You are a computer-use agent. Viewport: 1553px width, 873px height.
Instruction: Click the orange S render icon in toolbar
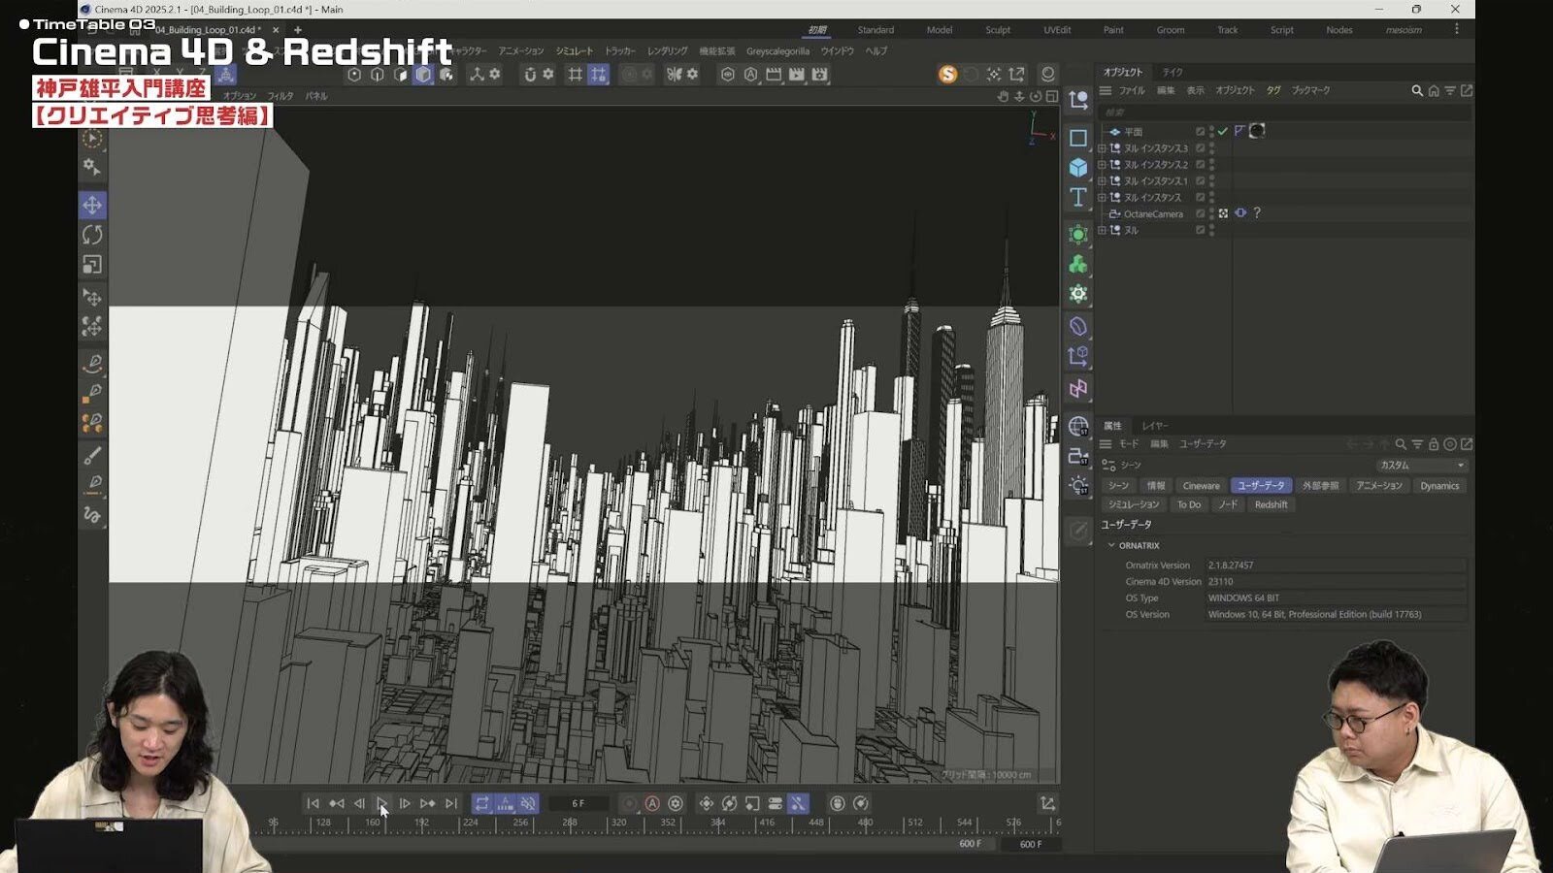pos(946,73)
